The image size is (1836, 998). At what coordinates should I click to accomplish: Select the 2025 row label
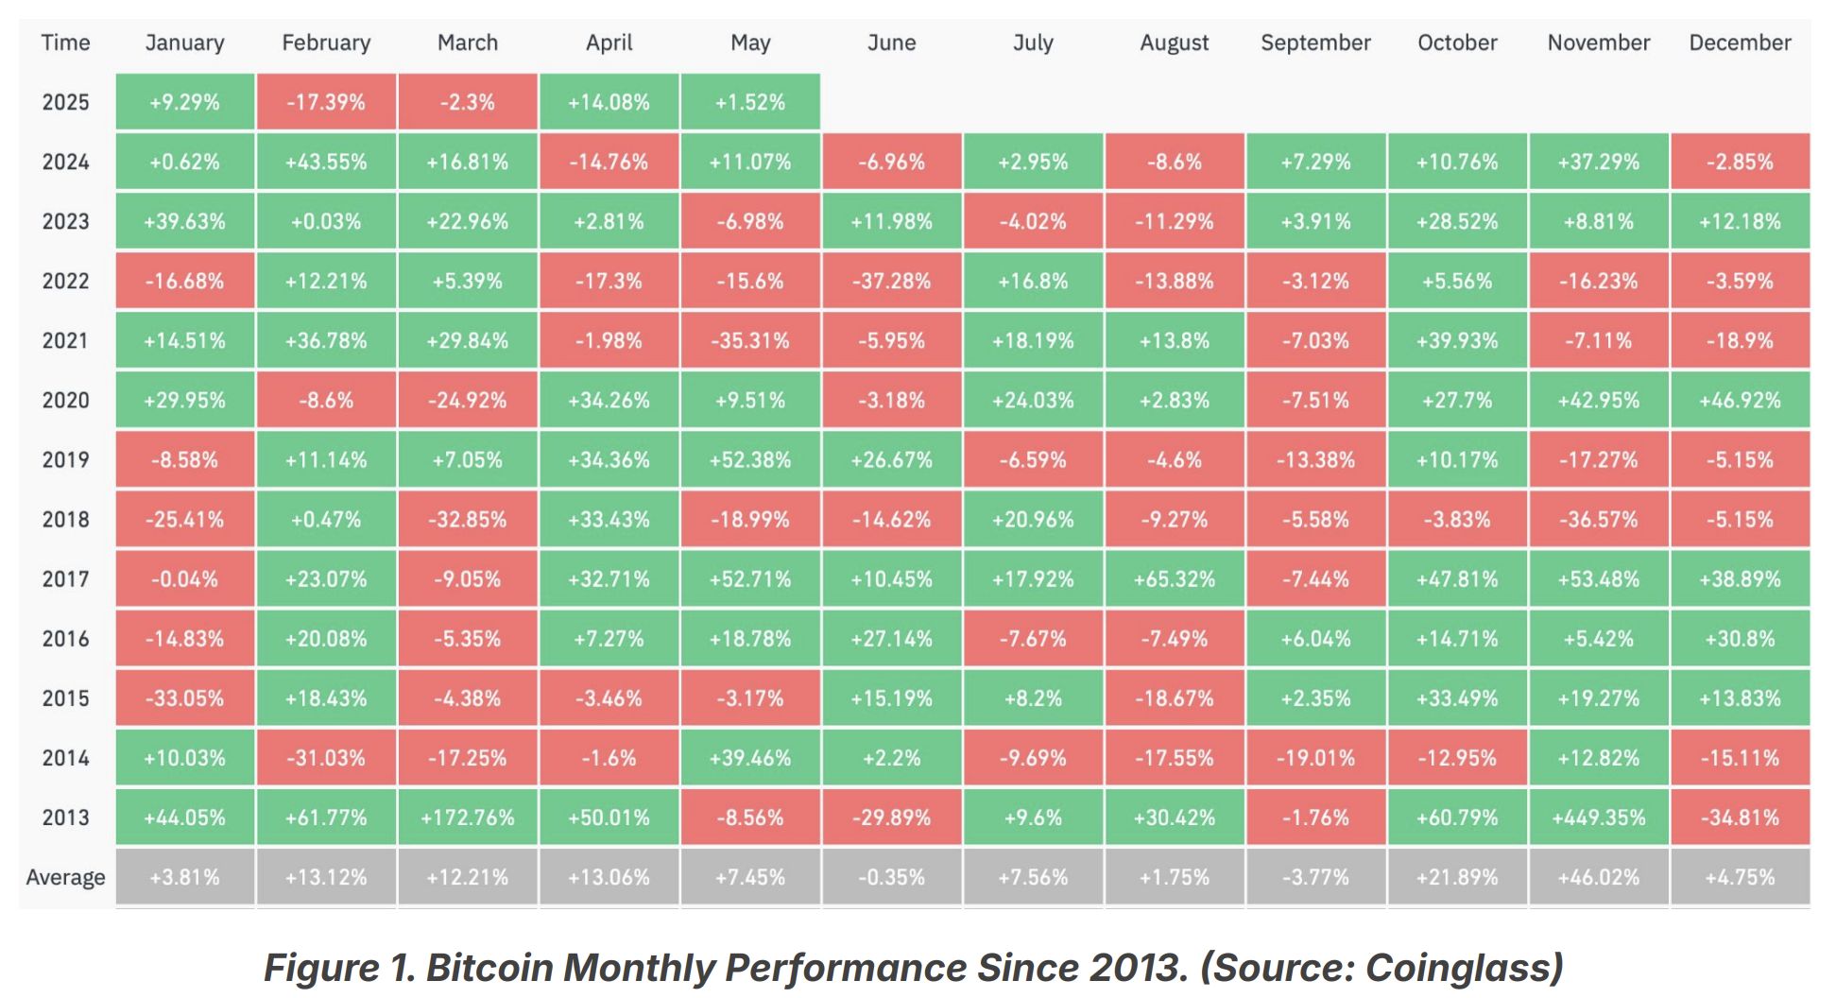pyautogui.click(x=65, y=102)
